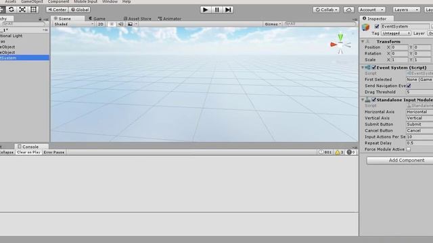Screen dimensions: 433x243
Task: Open the Help menu
Action: (x=127, y=1)
